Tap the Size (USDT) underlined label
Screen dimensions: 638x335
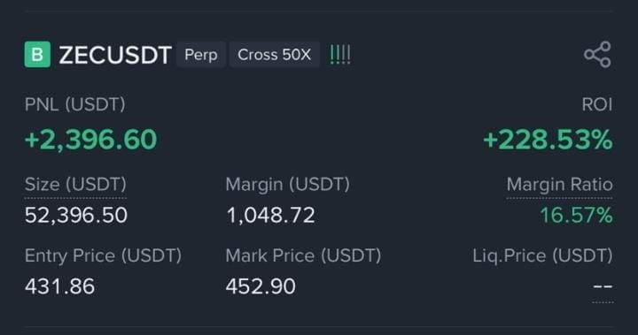click(75, 185)
